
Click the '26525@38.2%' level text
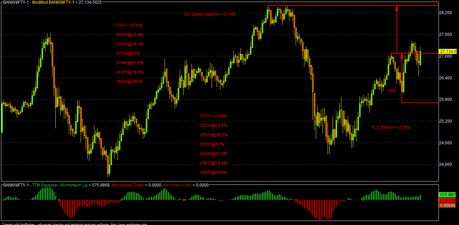point(214,135)
